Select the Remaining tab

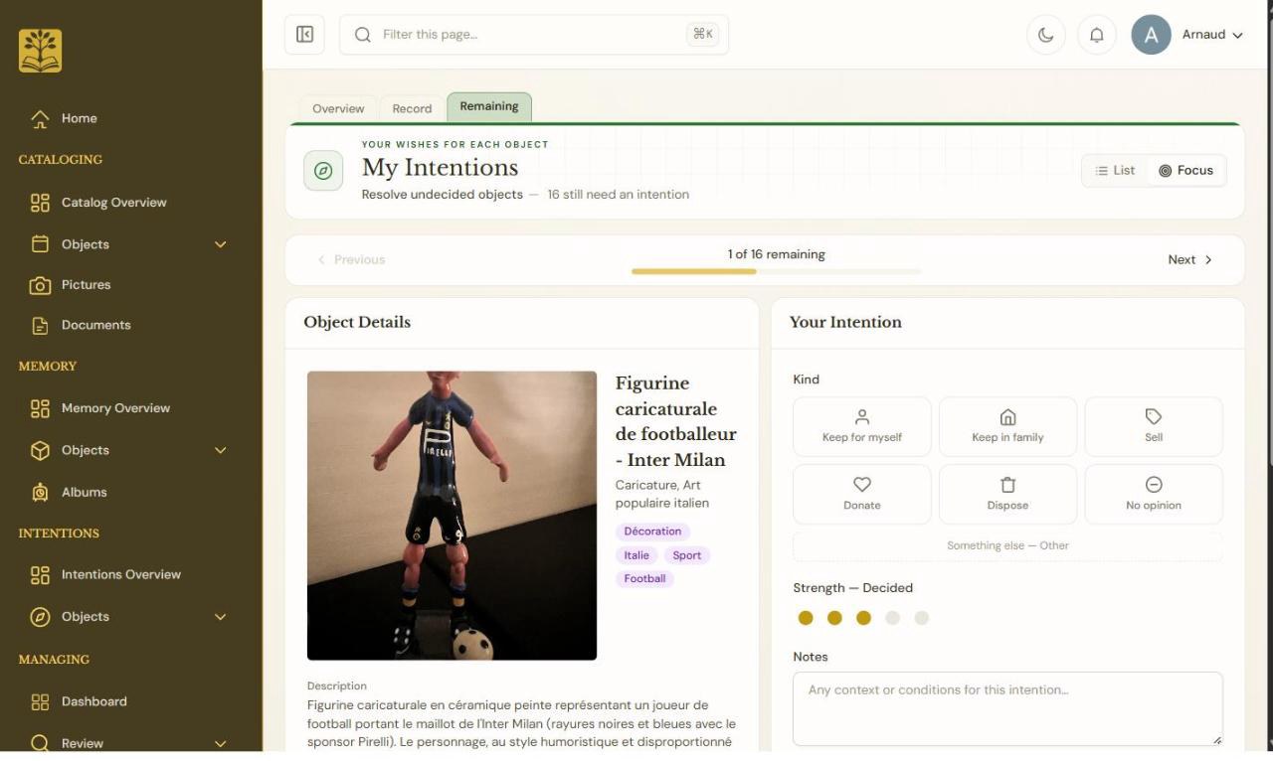[x=489, y=106]
